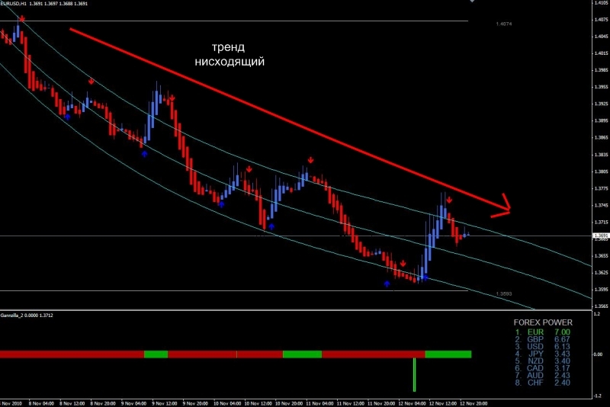Screen dimensions: 610x407
Task: Click the CHF row in the Forex Power list
Action: pyautogui.click(x=543, y=382)
